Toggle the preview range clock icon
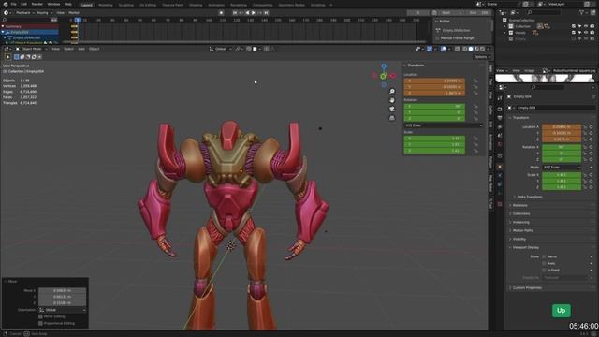Viewport: 599px width, 337px height. click(x=434, y=12)
